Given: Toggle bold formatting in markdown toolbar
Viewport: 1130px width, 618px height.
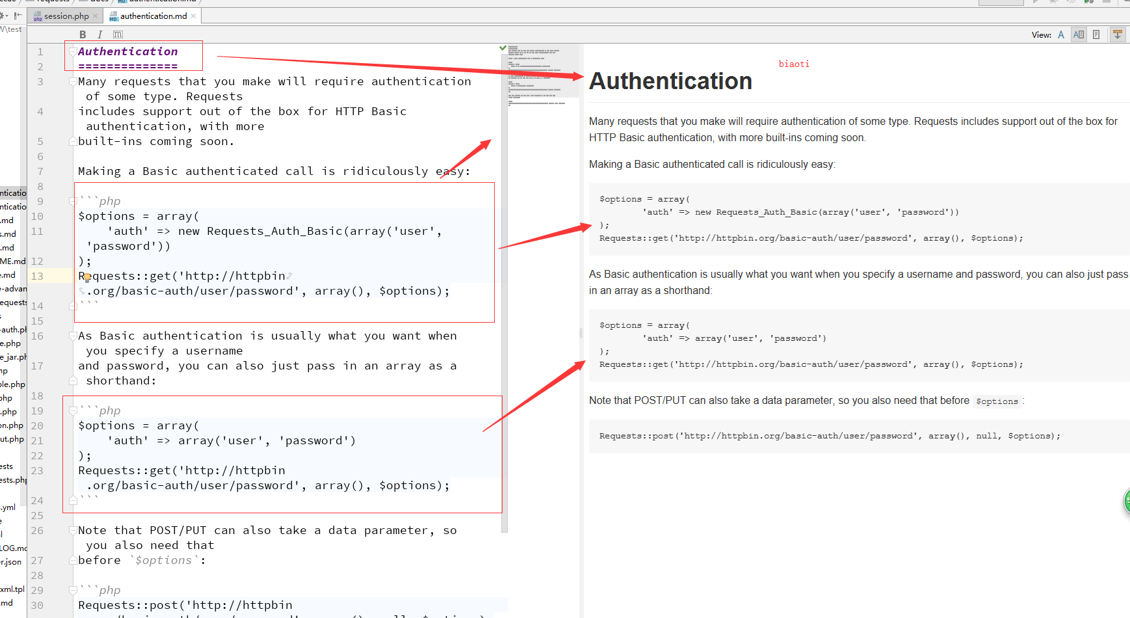Looking at the screenshot, I should coord(83,34).
